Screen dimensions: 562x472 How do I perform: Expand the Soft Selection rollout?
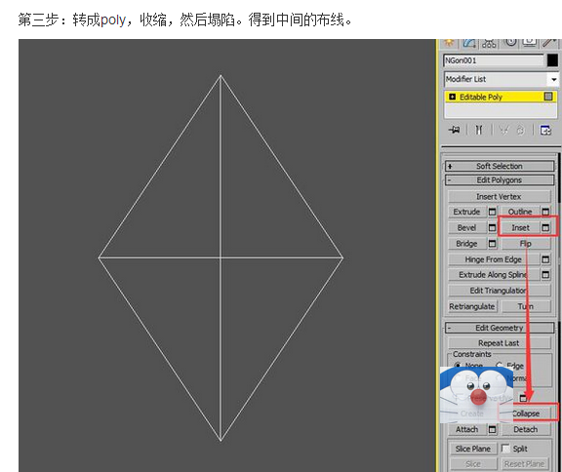tap(499, 166)
